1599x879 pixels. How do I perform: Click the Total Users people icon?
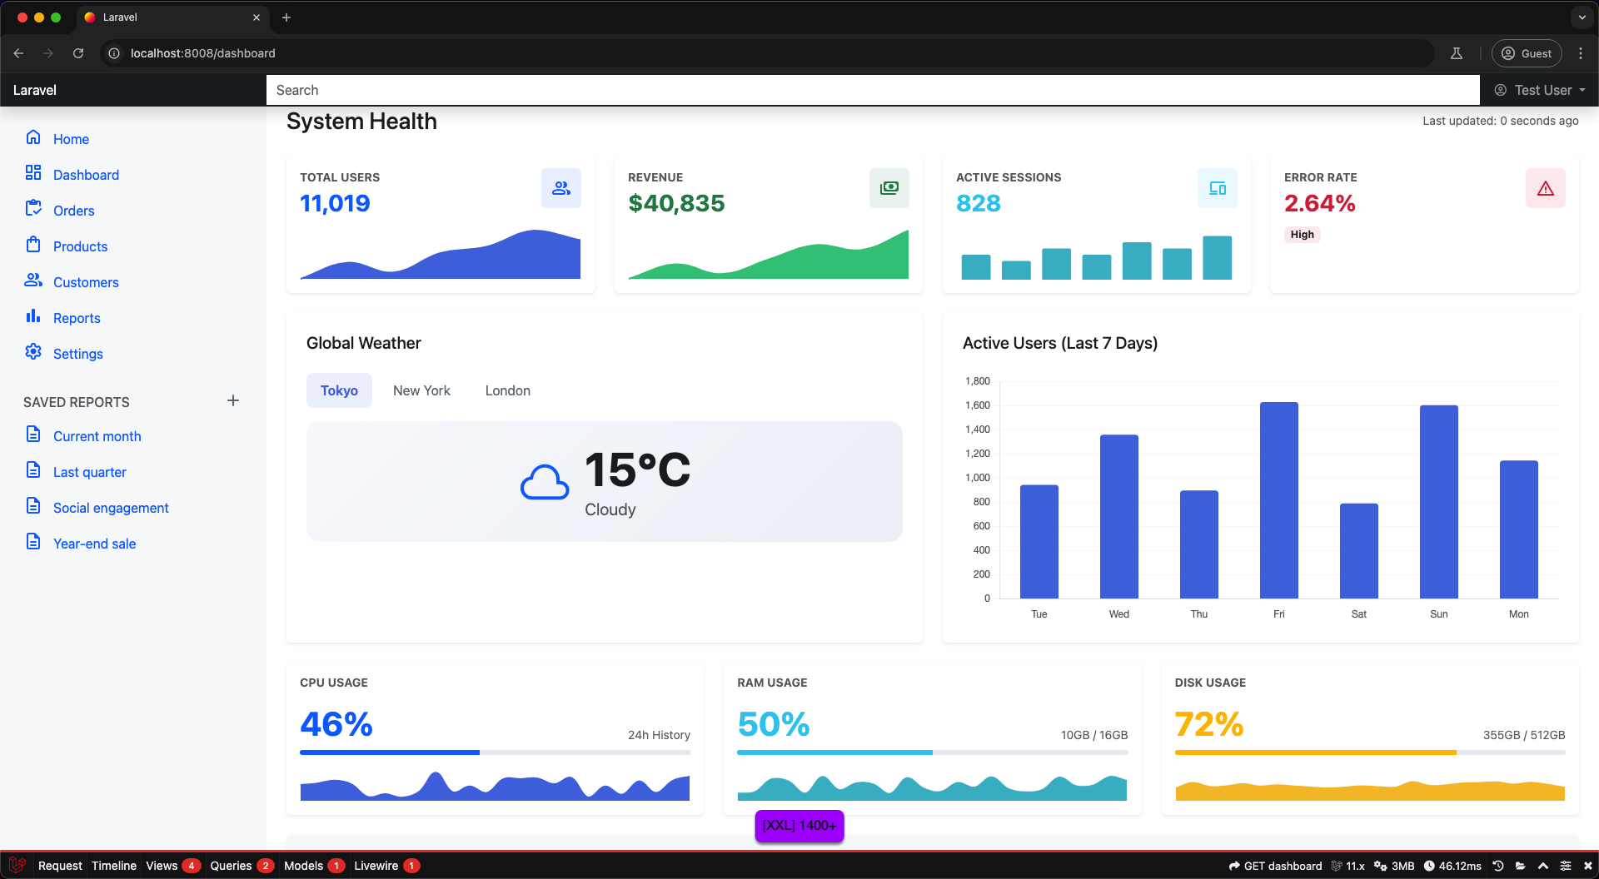coord(561,188)
